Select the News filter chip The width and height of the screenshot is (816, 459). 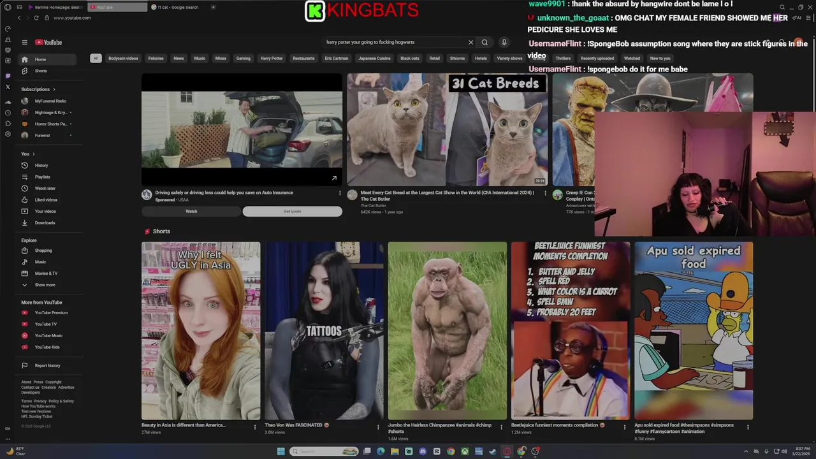click(178, 58)
